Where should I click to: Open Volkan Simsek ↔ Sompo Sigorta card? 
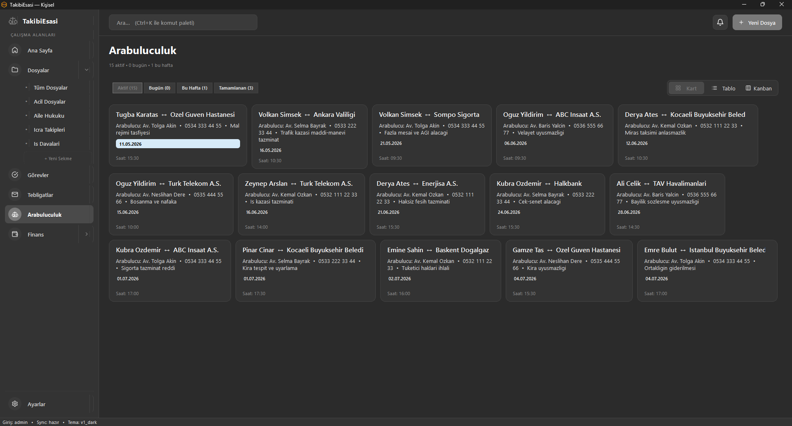[x=432, y=135]
